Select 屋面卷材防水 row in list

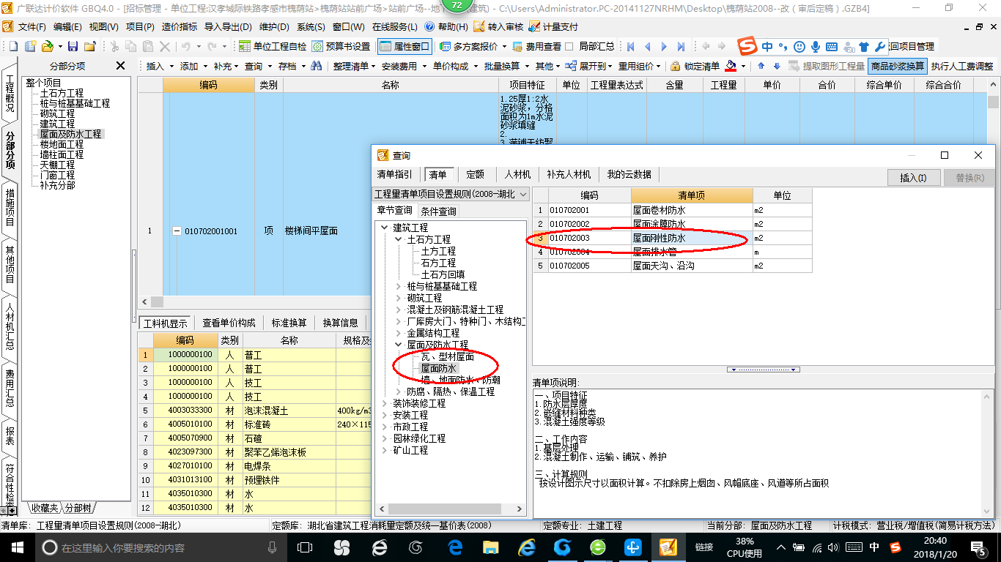pos(672,210)
